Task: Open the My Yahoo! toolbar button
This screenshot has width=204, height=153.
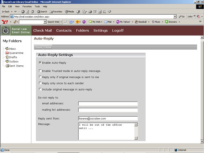Action: [123, 22]
